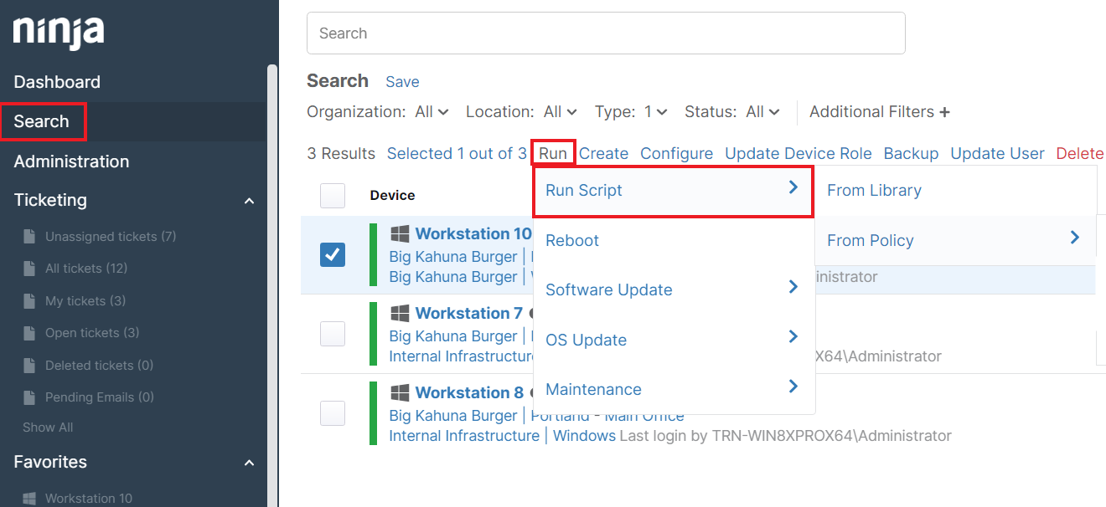
Task: Open Deleted tickets (0) list
Action: [99, 366]
